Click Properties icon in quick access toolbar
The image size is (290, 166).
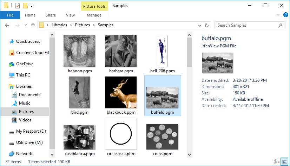pos(18,6)
